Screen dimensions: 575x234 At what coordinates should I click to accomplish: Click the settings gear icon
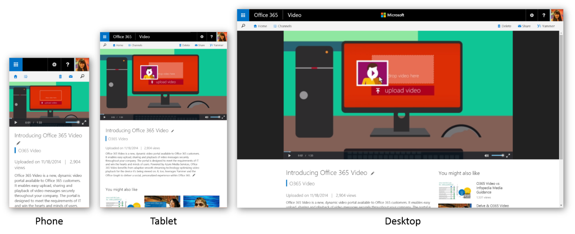pyautogui.click(x=532, y=15)
